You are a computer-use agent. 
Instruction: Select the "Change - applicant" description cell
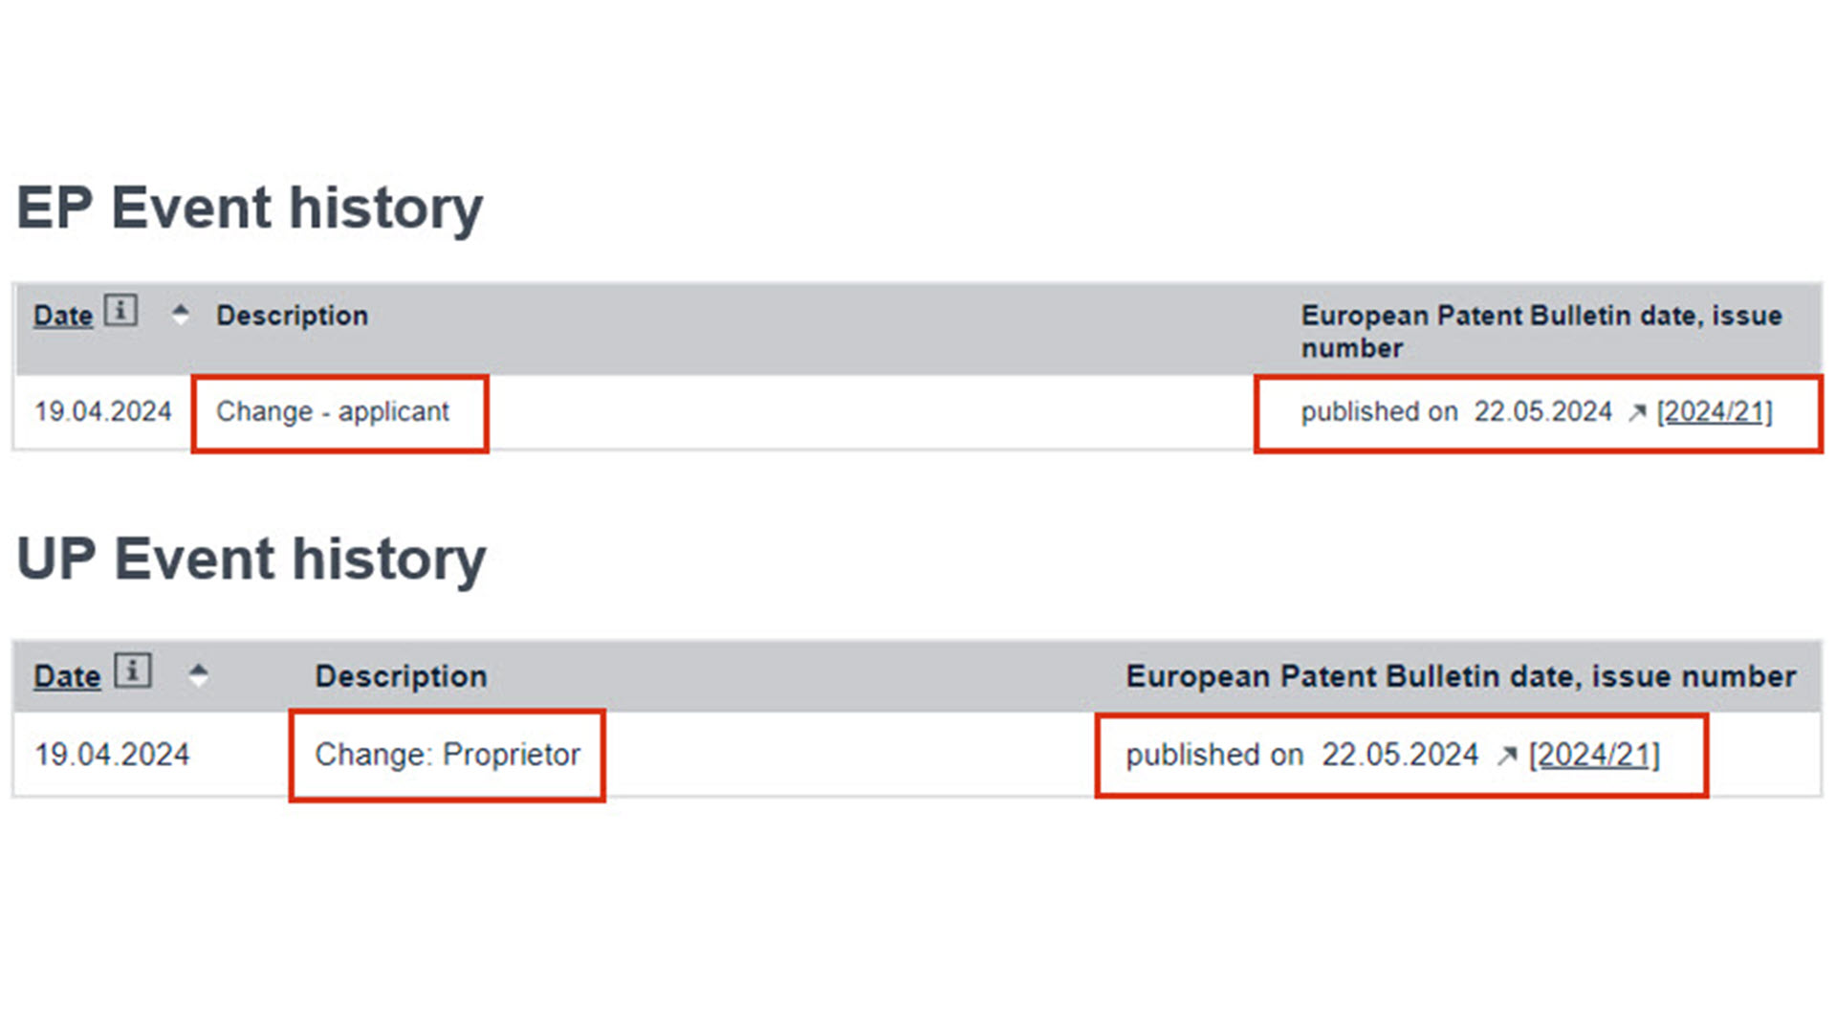pyautogui.click(x=332, y=412)
